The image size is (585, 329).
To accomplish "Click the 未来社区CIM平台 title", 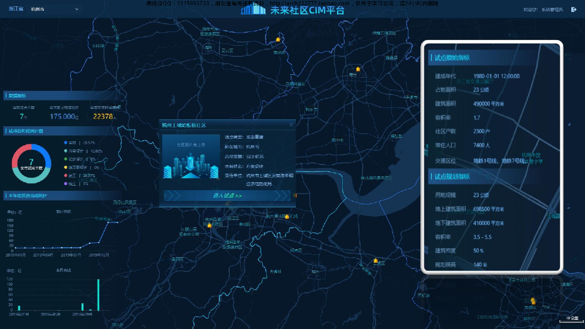I will pos(307,10).
